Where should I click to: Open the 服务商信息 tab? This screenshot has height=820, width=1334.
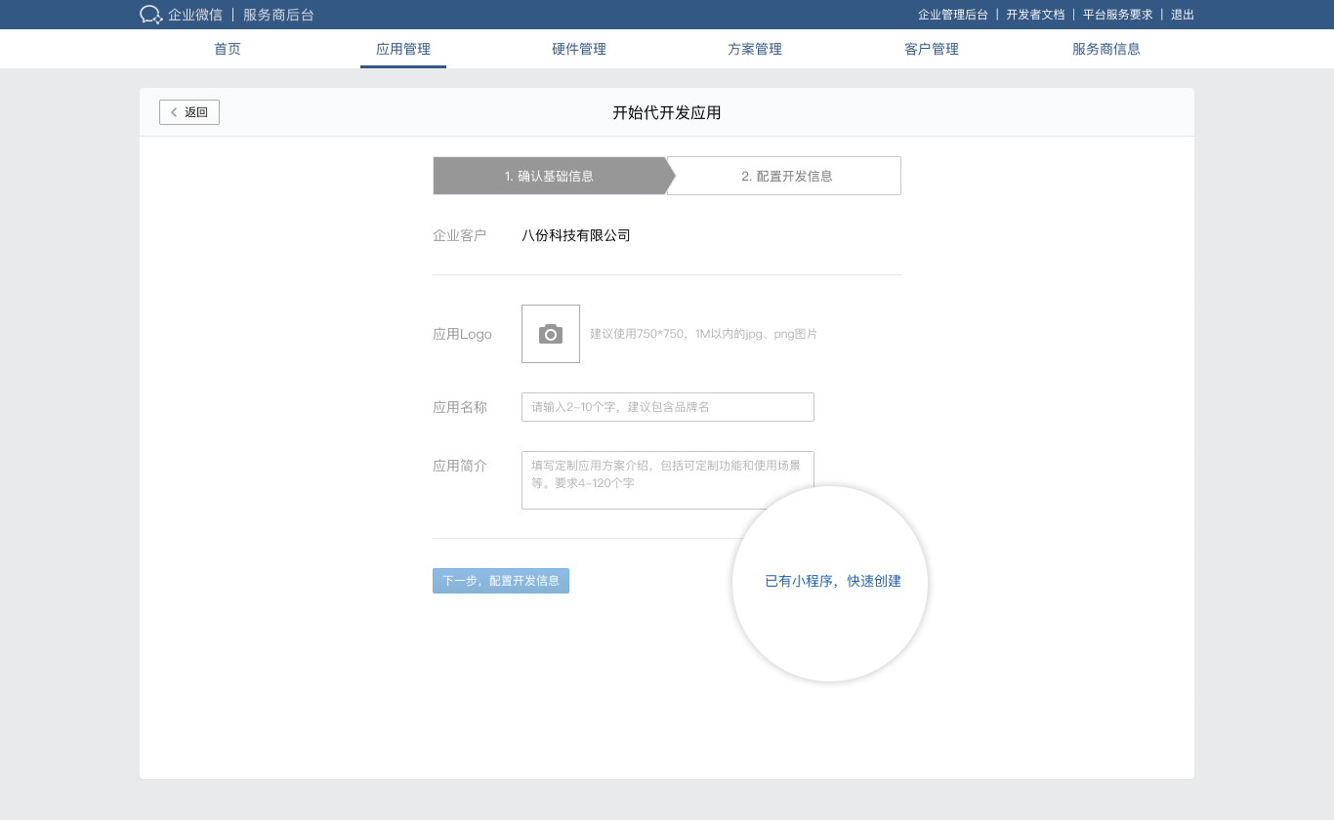click(x=1106, y=49)
